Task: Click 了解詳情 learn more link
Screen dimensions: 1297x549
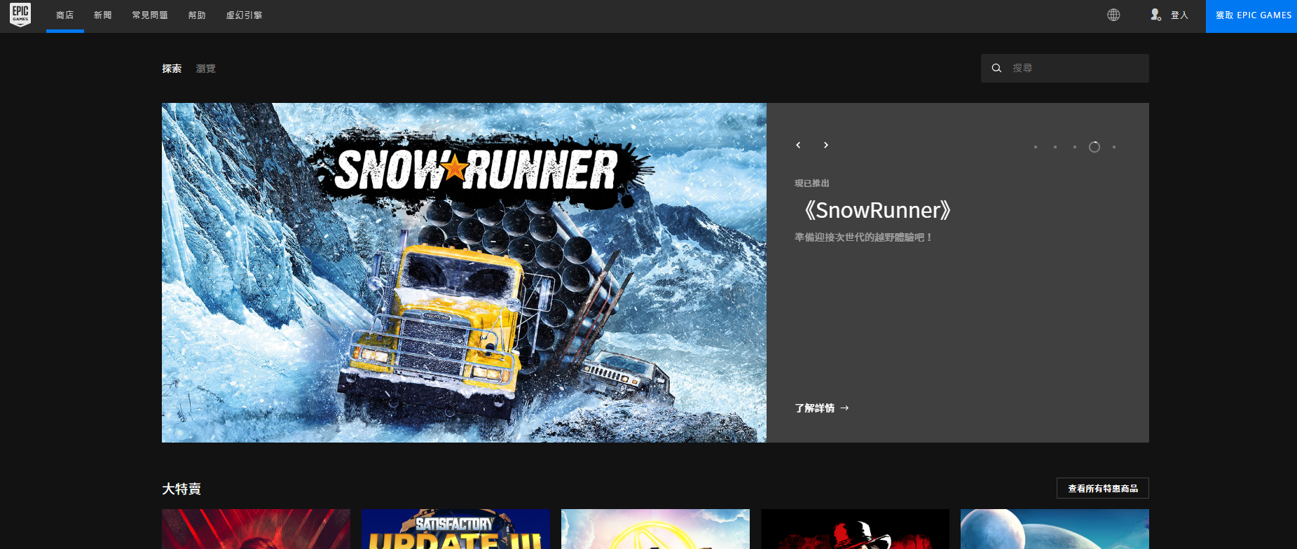Action: (822, 408)
